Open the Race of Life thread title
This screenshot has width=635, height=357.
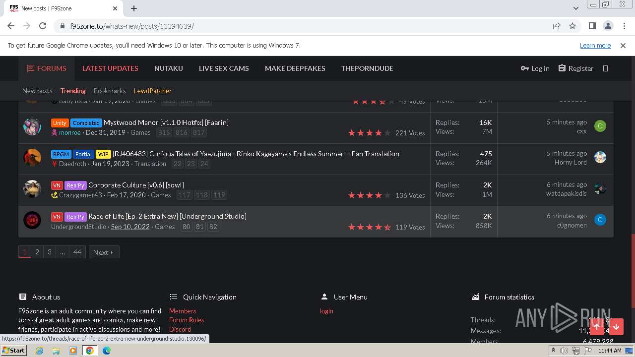(167, 216)
